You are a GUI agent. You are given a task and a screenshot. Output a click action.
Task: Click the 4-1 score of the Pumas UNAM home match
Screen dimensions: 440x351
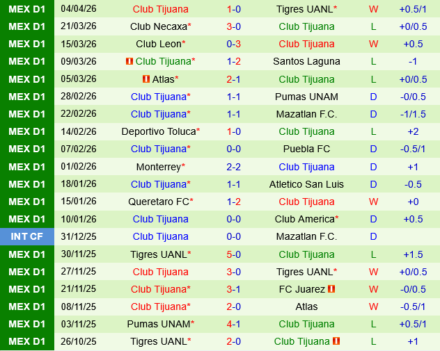pos(233,324)
